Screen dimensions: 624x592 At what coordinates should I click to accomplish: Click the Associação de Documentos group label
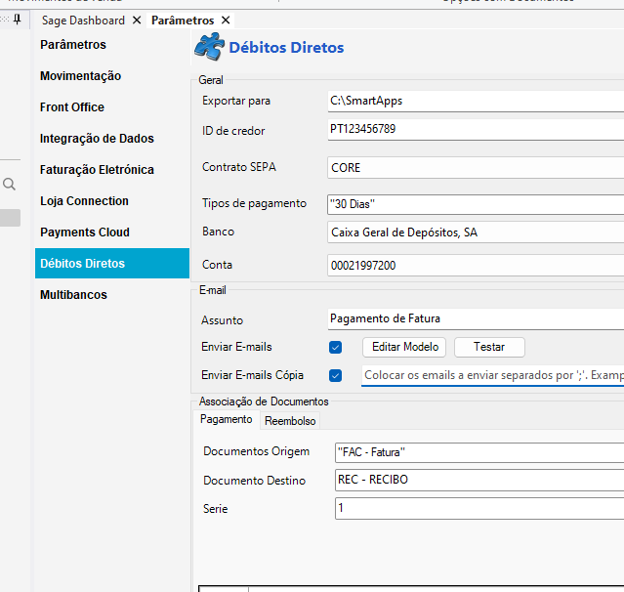(264, 402)
